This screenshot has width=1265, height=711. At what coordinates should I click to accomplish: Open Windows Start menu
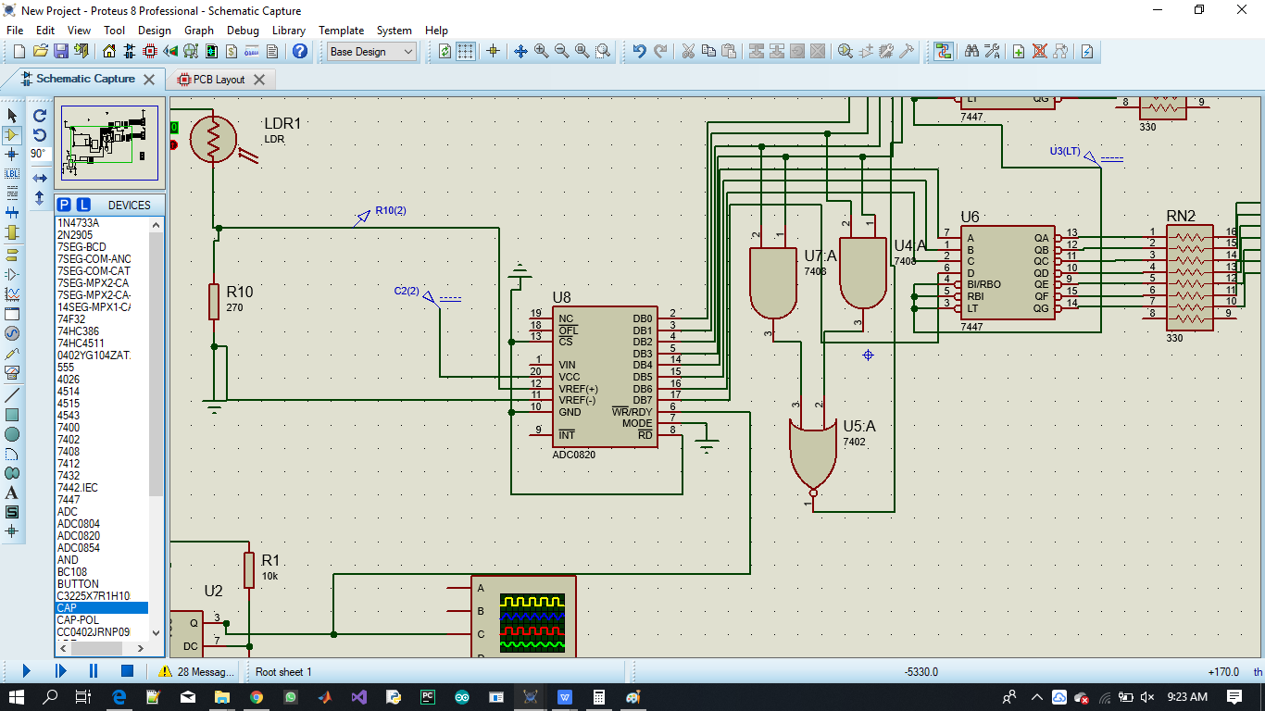17,697
